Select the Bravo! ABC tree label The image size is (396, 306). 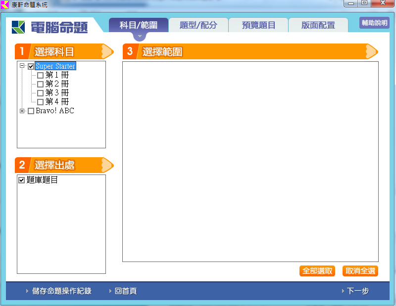55,111
